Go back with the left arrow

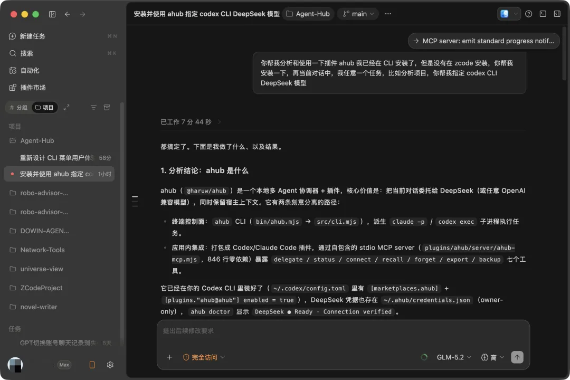pyautogui.click(x=67, y=14)
